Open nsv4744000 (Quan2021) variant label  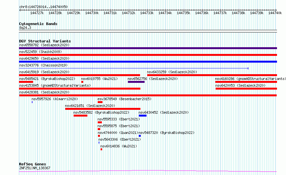click(x=118, y=133)
